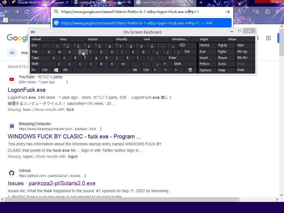Screen dimensions: 284x213
Task: Click the down arrow key on keyboard
Action: (x=165, y=70)
